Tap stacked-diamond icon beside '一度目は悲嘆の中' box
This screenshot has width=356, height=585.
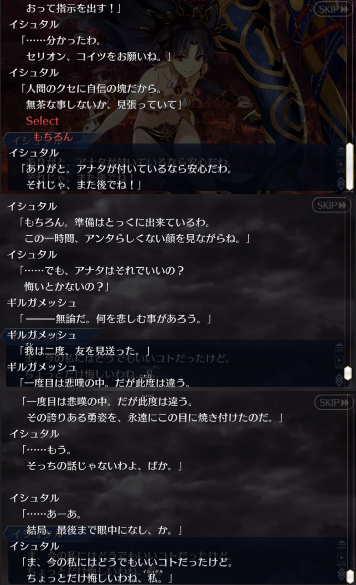tap(339, 380)
